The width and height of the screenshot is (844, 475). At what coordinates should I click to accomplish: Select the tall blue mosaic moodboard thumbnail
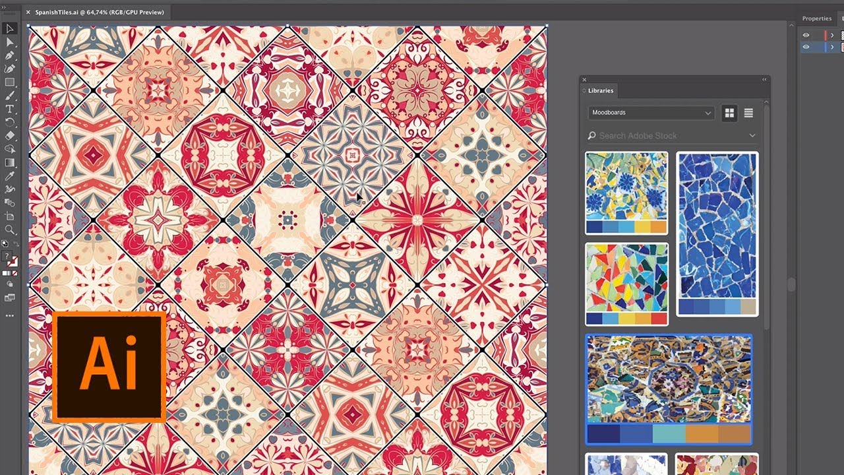717,234
